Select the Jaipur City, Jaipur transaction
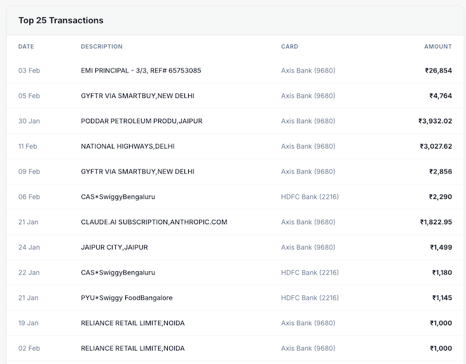Viewport: 466px width, 364px height. 114,247
